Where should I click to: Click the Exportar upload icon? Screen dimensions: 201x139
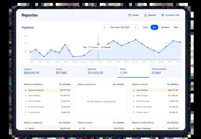[145, 15]
